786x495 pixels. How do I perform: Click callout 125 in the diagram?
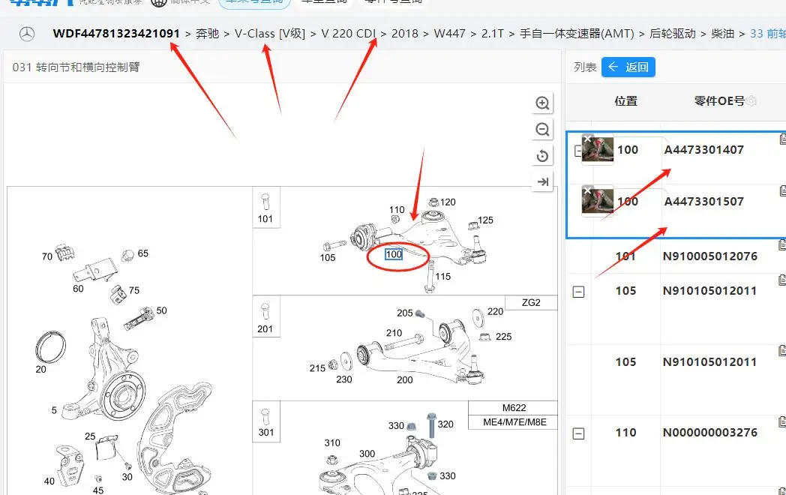485,220
